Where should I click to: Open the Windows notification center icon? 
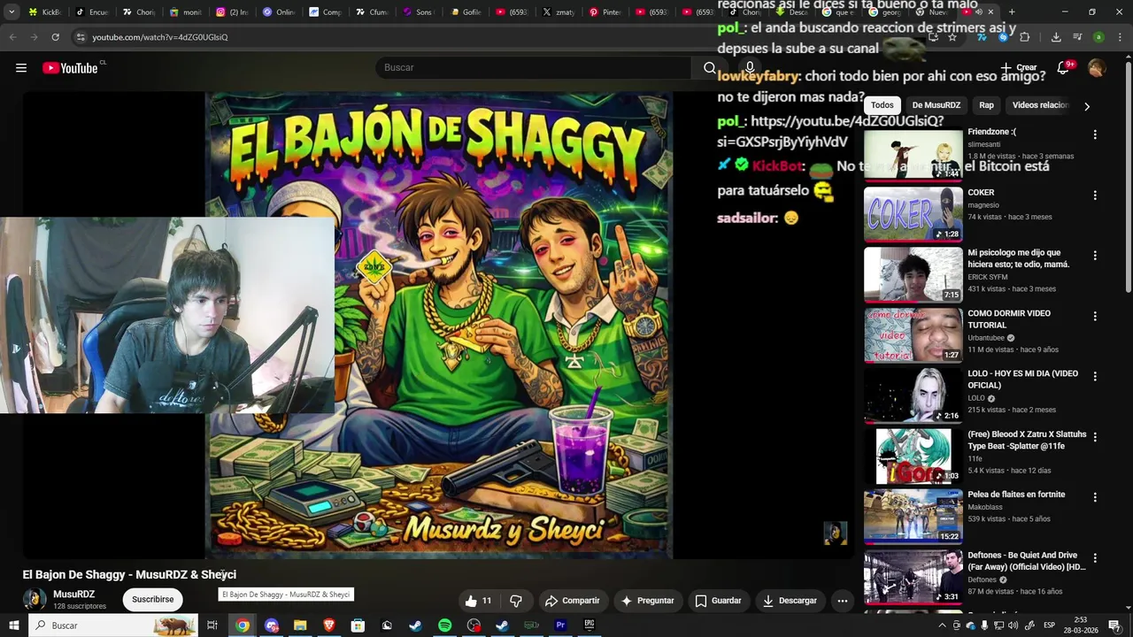[x=1114, y=625]
